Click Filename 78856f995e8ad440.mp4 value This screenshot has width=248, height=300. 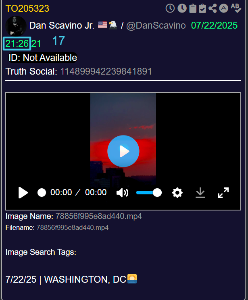[x=72, y=227]
